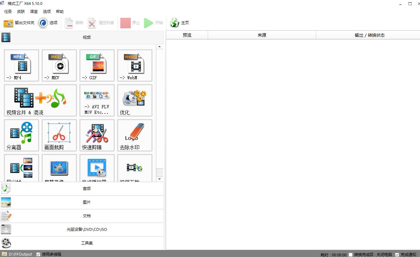The image size is (420, 257).
Task: Click the 主页 homepage button
Action: [180, 23]
